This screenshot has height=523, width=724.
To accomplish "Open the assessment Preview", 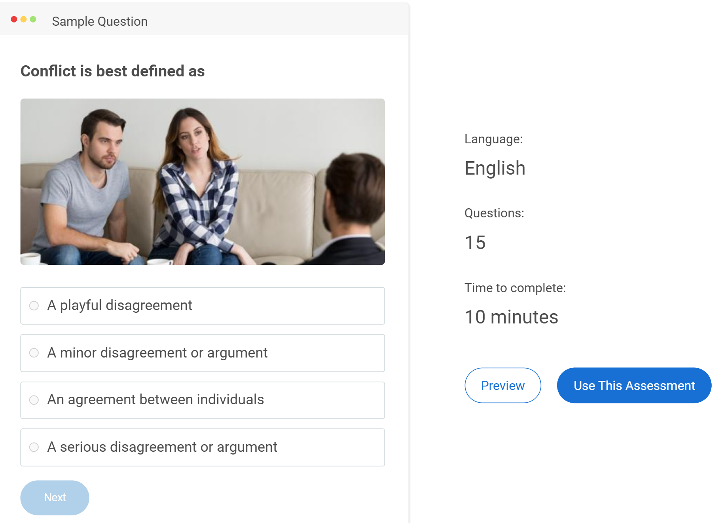I will click(x=502, y=385).
